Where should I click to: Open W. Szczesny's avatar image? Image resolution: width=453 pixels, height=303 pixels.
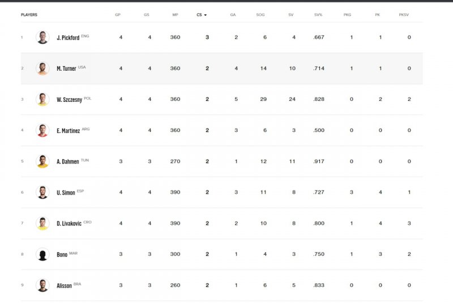[42, 99]
